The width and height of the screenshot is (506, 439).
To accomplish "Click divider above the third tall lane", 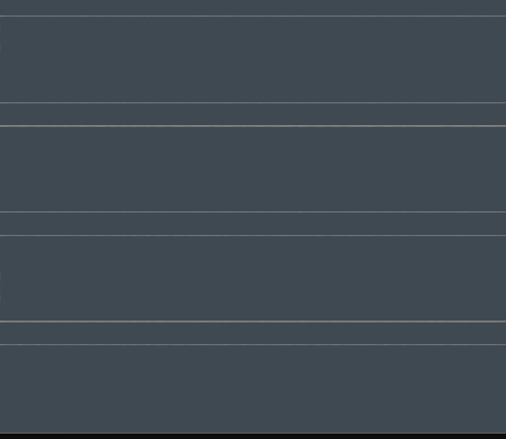I will (253, 236).
